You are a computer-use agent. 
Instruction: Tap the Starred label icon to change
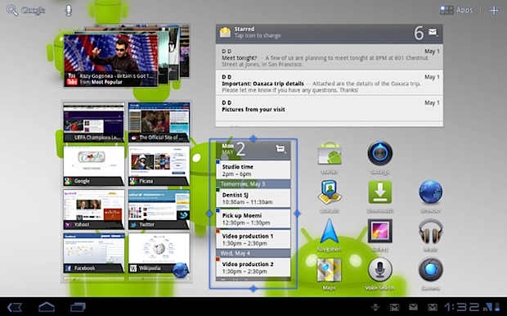[x=225, y=33]
